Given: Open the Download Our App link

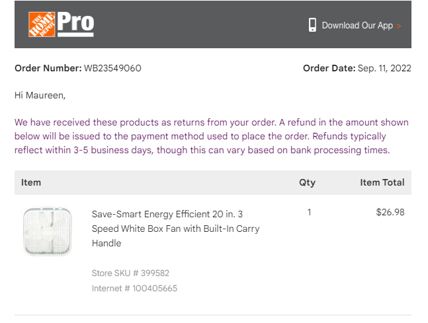Looking at the screenshot, I should 357,25.
